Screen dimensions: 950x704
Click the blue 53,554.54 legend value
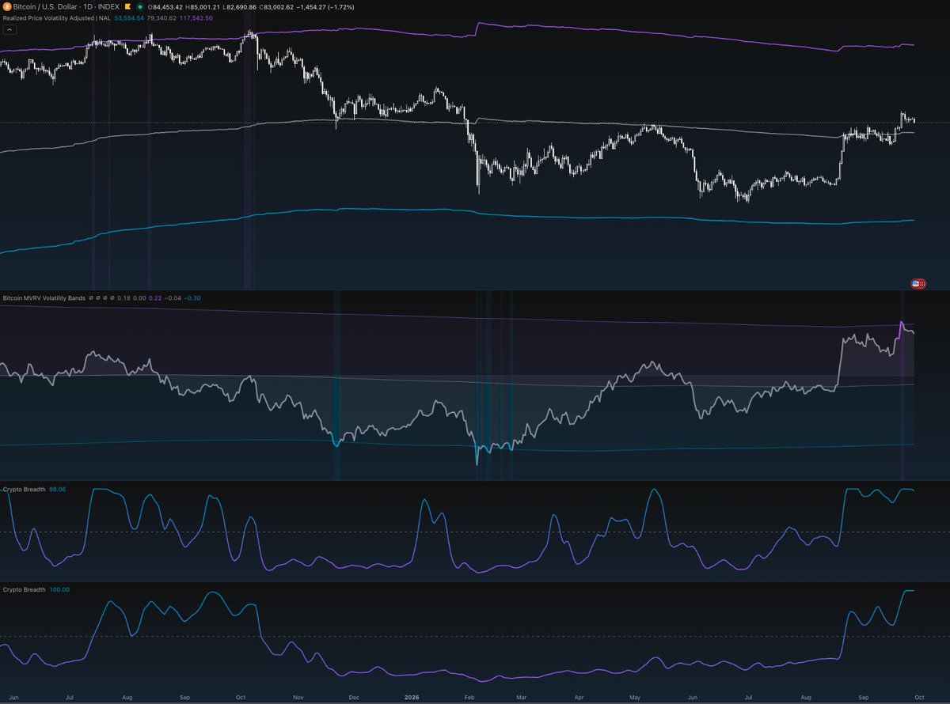[129, 18]
